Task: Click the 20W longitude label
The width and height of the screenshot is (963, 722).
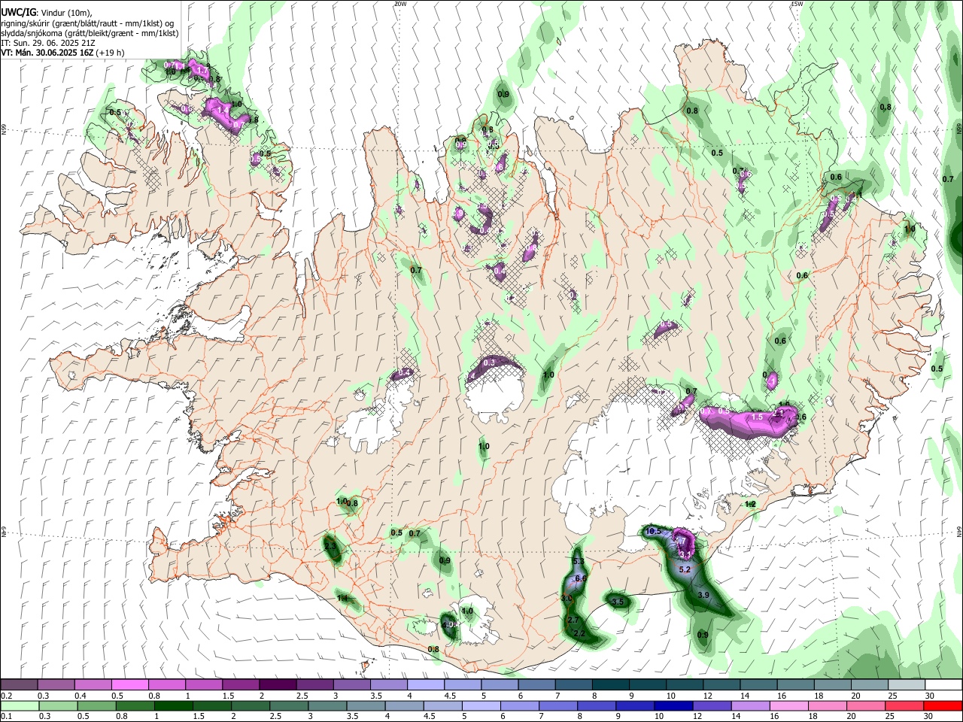Action: [x=399, y=4]
